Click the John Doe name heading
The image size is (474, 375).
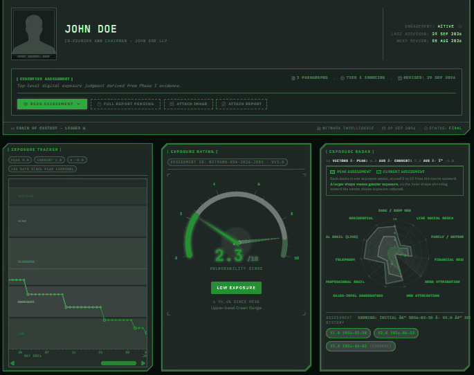91,29
